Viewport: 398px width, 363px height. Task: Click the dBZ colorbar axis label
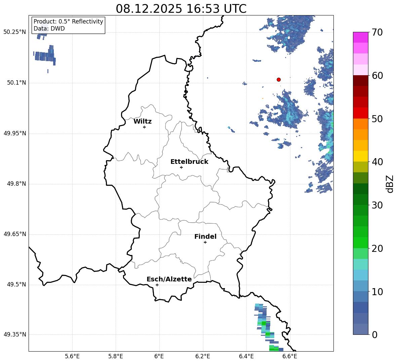click(390, 184)
